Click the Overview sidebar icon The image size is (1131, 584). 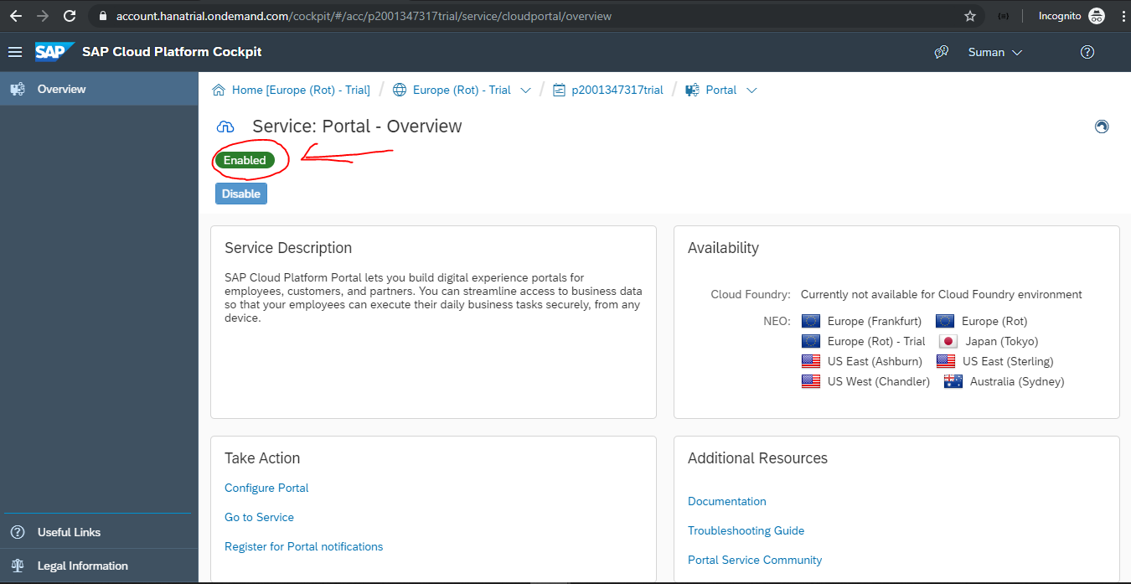tap(17, 89)
